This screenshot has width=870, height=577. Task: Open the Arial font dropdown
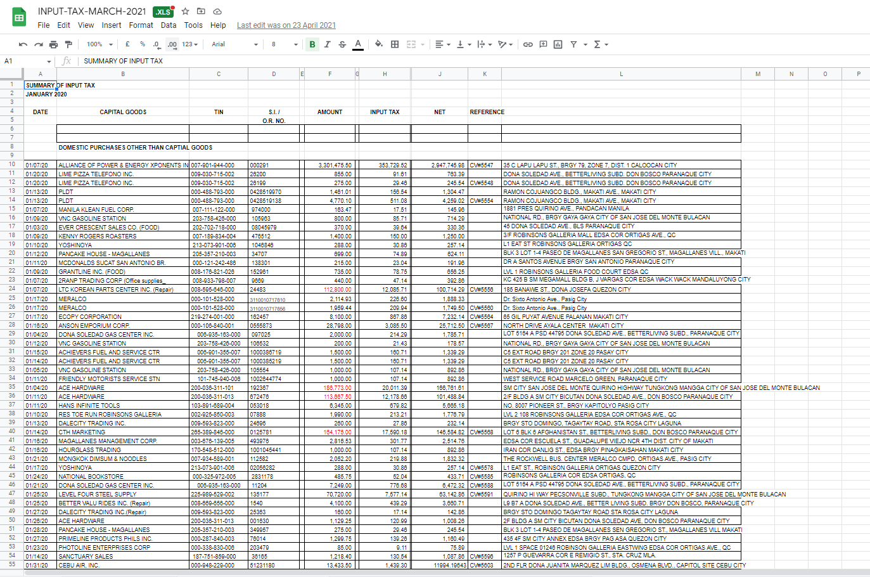(x=235, y=44)
